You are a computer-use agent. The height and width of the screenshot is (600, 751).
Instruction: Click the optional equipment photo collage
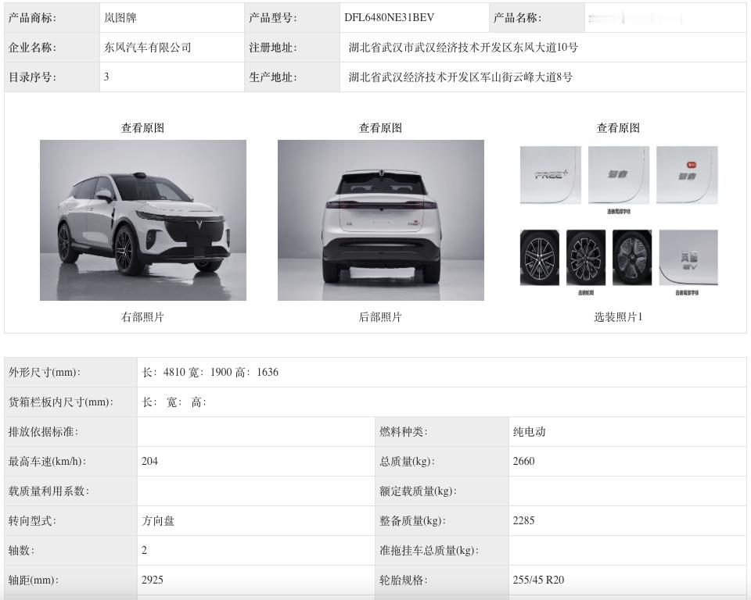click(x=619, y=220)
